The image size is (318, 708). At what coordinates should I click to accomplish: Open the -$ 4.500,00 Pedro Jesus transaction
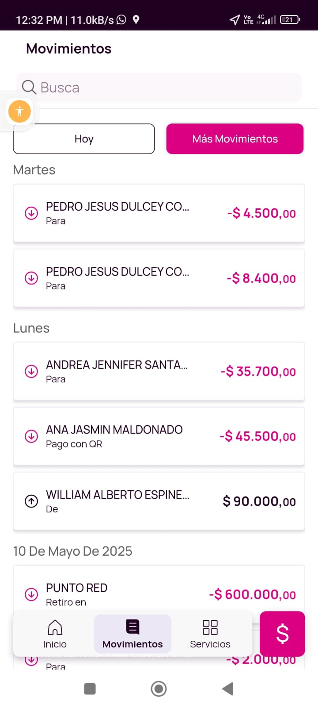coord(159,213)
